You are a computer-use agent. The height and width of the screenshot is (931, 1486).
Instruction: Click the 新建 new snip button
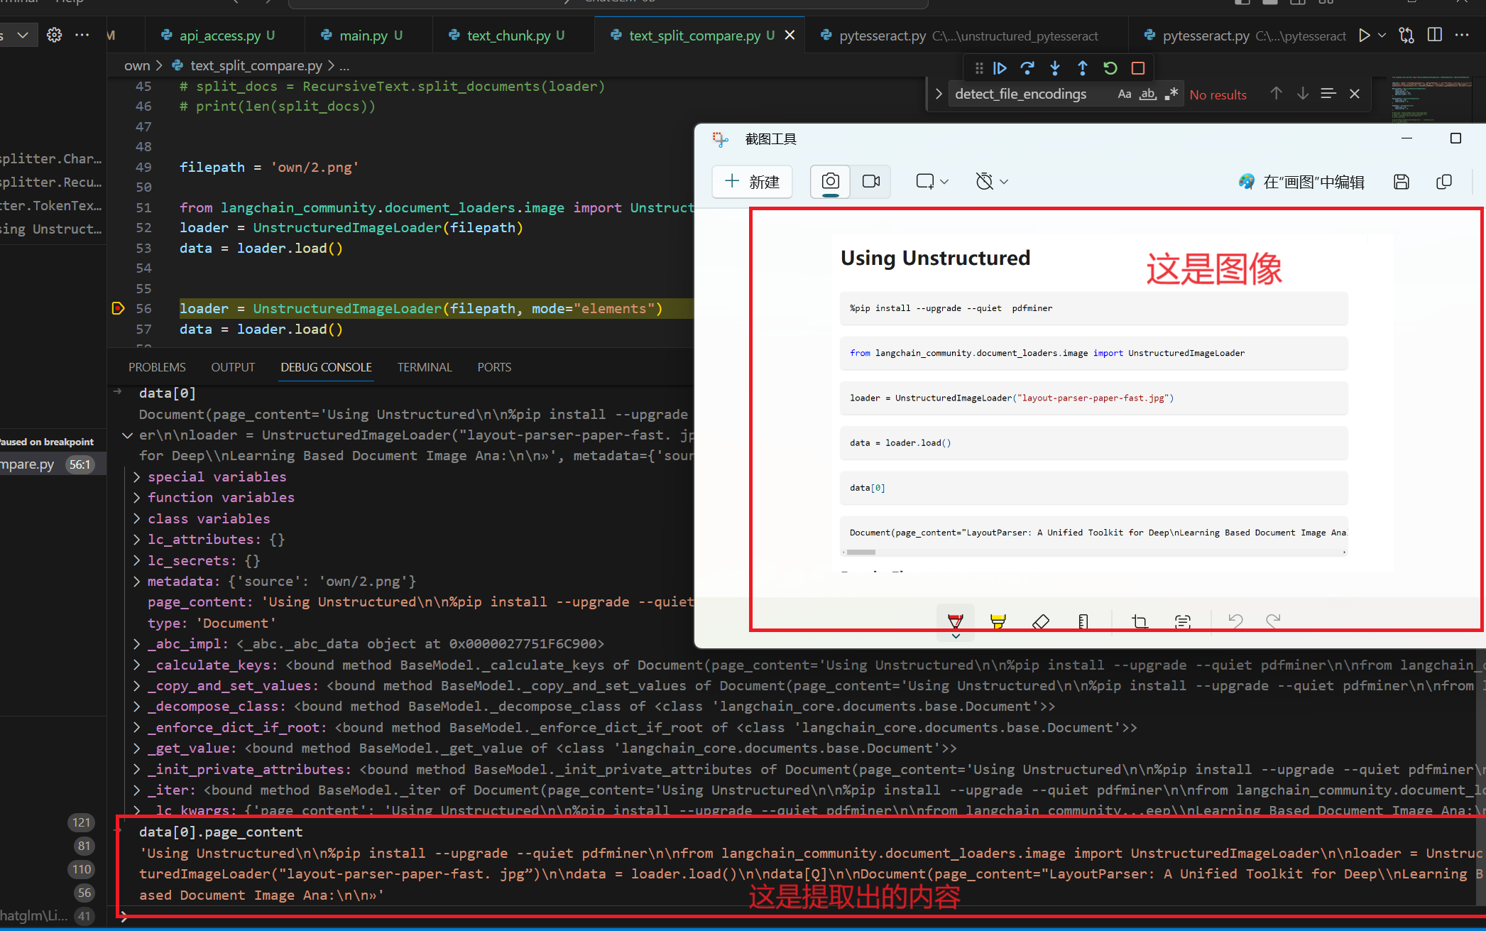(752, 182)
